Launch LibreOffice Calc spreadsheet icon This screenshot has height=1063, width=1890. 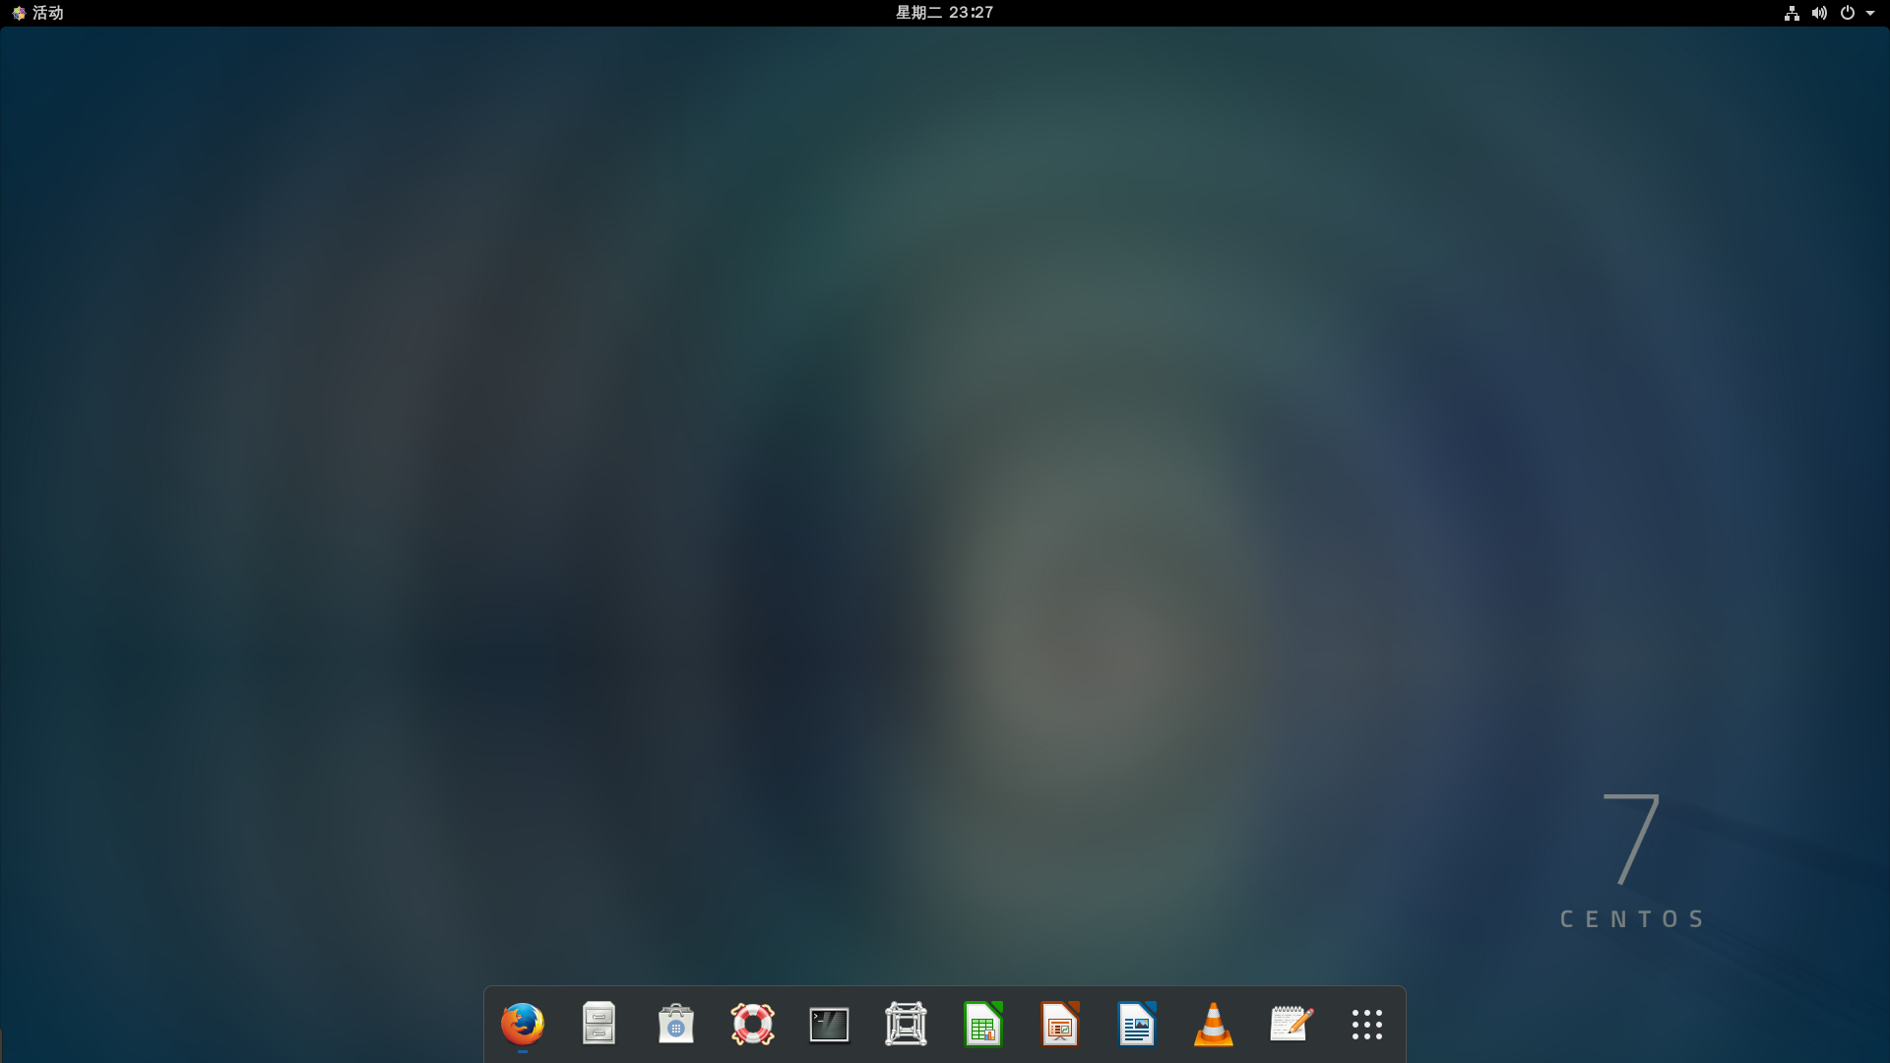[x=982, y=1025]
